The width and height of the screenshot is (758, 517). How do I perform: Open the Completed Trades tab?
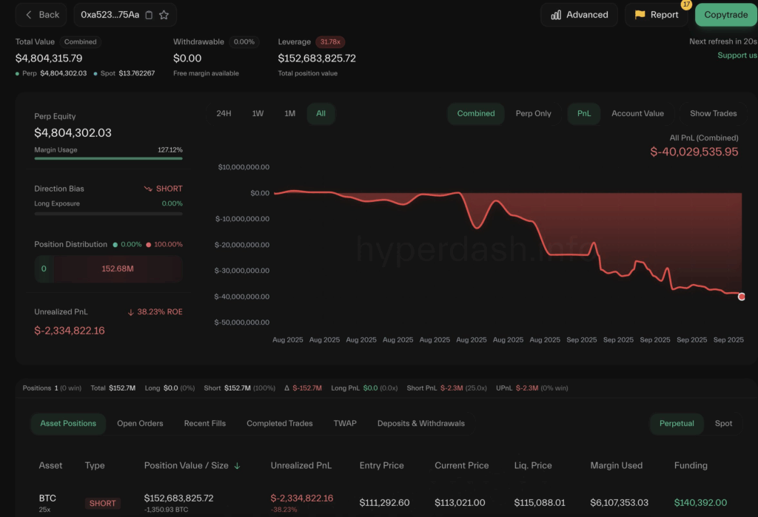tap(279, 424)
